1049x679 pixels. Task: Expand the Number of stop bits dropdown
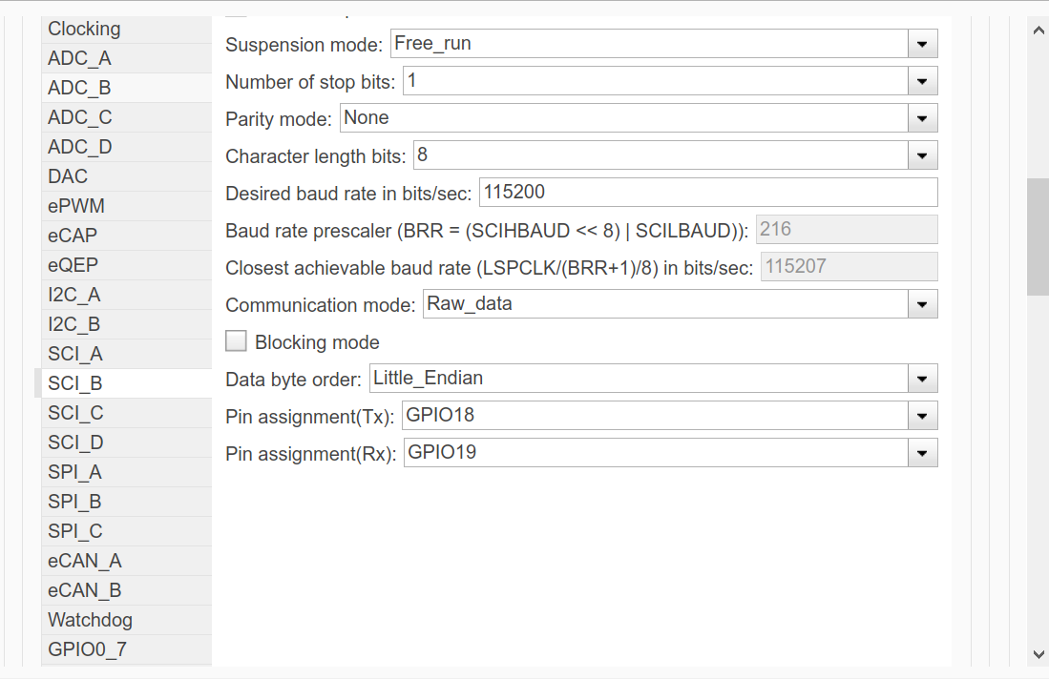point(922,81)
